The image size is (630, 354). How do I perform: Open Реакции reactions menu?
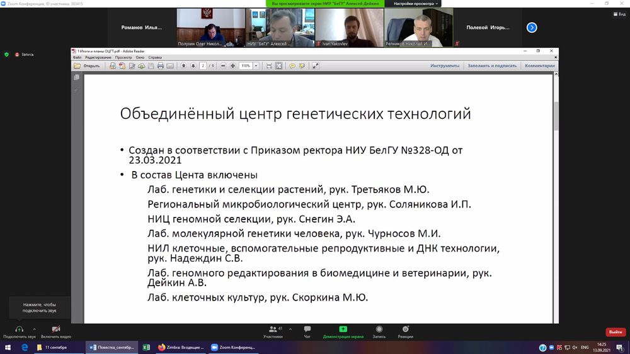405,332
